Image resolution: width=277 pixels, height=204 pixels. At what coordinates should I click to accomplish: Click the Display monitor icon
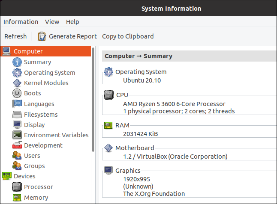coord(17,125)
